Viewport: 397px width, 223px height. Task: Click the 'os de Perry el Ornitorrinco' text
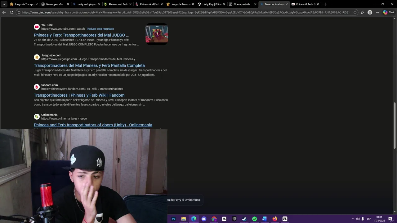[184, 200]
